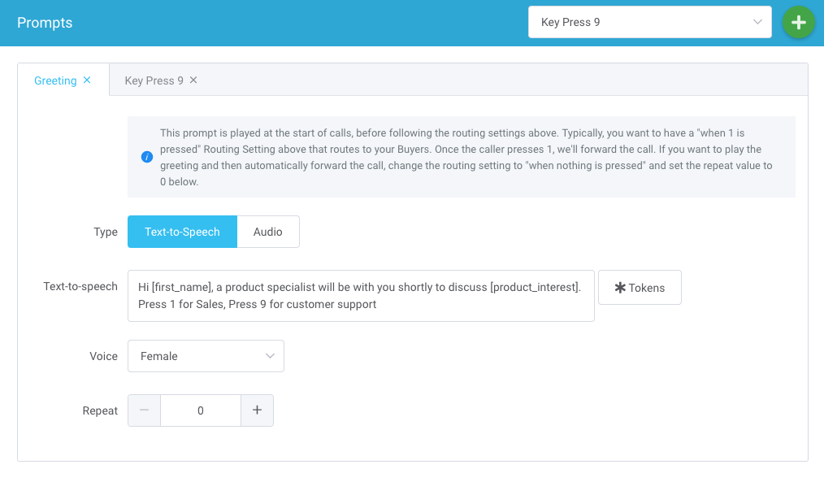
Task: Click the Prompts header title
Action: click(45, 23)
